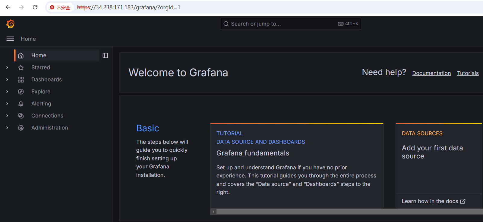
Task: Open Home in the sidebar menu
Action: click(x=57, y=55)
